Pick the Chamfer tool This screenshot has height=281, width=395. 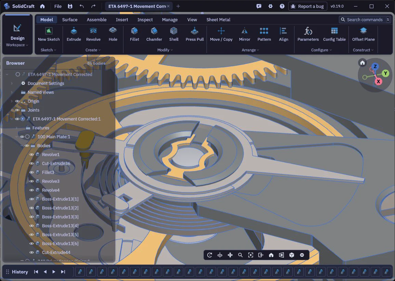click(x=154, y=34)
